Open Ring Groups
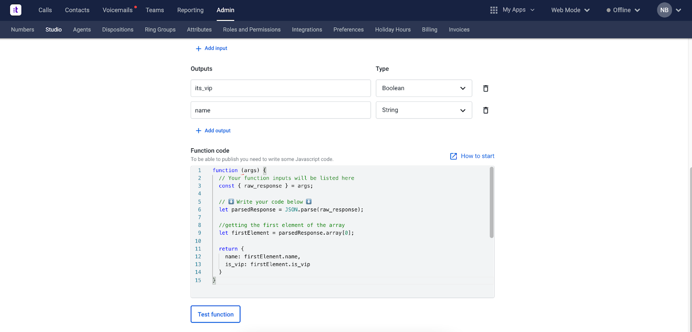Viewport: 692px width, 332px height. point(160,29)
